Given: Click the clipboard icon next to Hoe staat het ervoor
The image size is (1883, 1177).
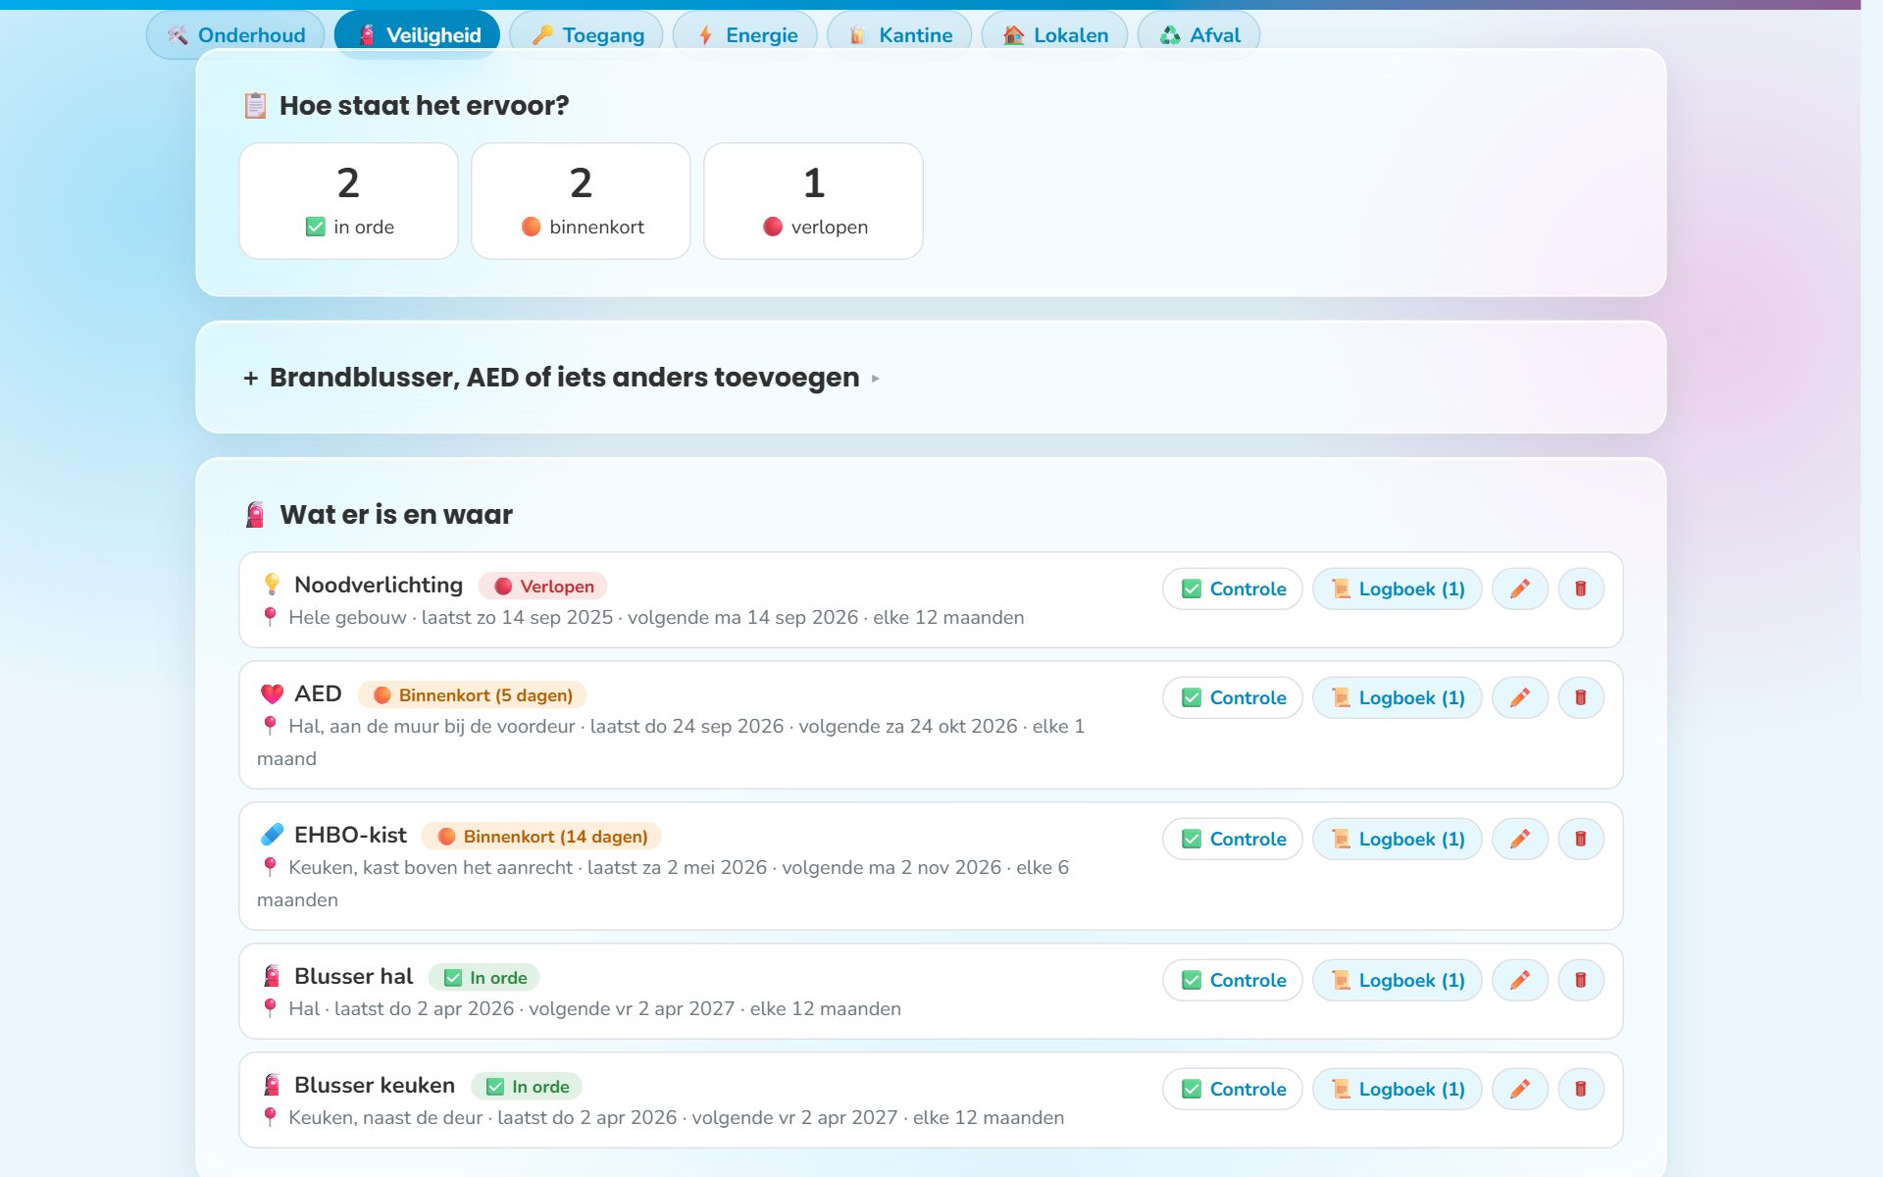Looking at the screenshot, I should [255, 105].
